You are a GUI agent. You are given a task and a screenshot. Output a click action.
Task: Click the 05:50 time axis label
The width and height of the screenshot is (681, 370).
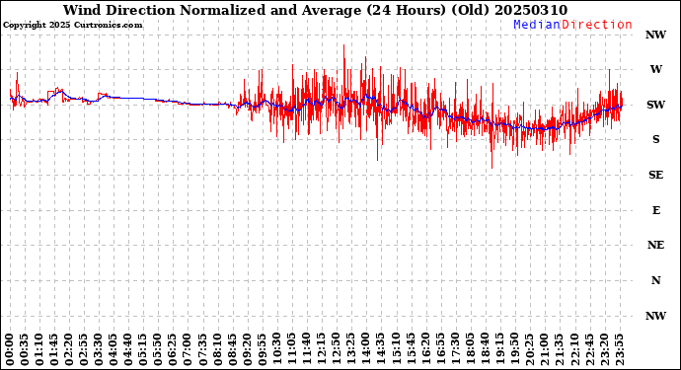pos(158,349)
